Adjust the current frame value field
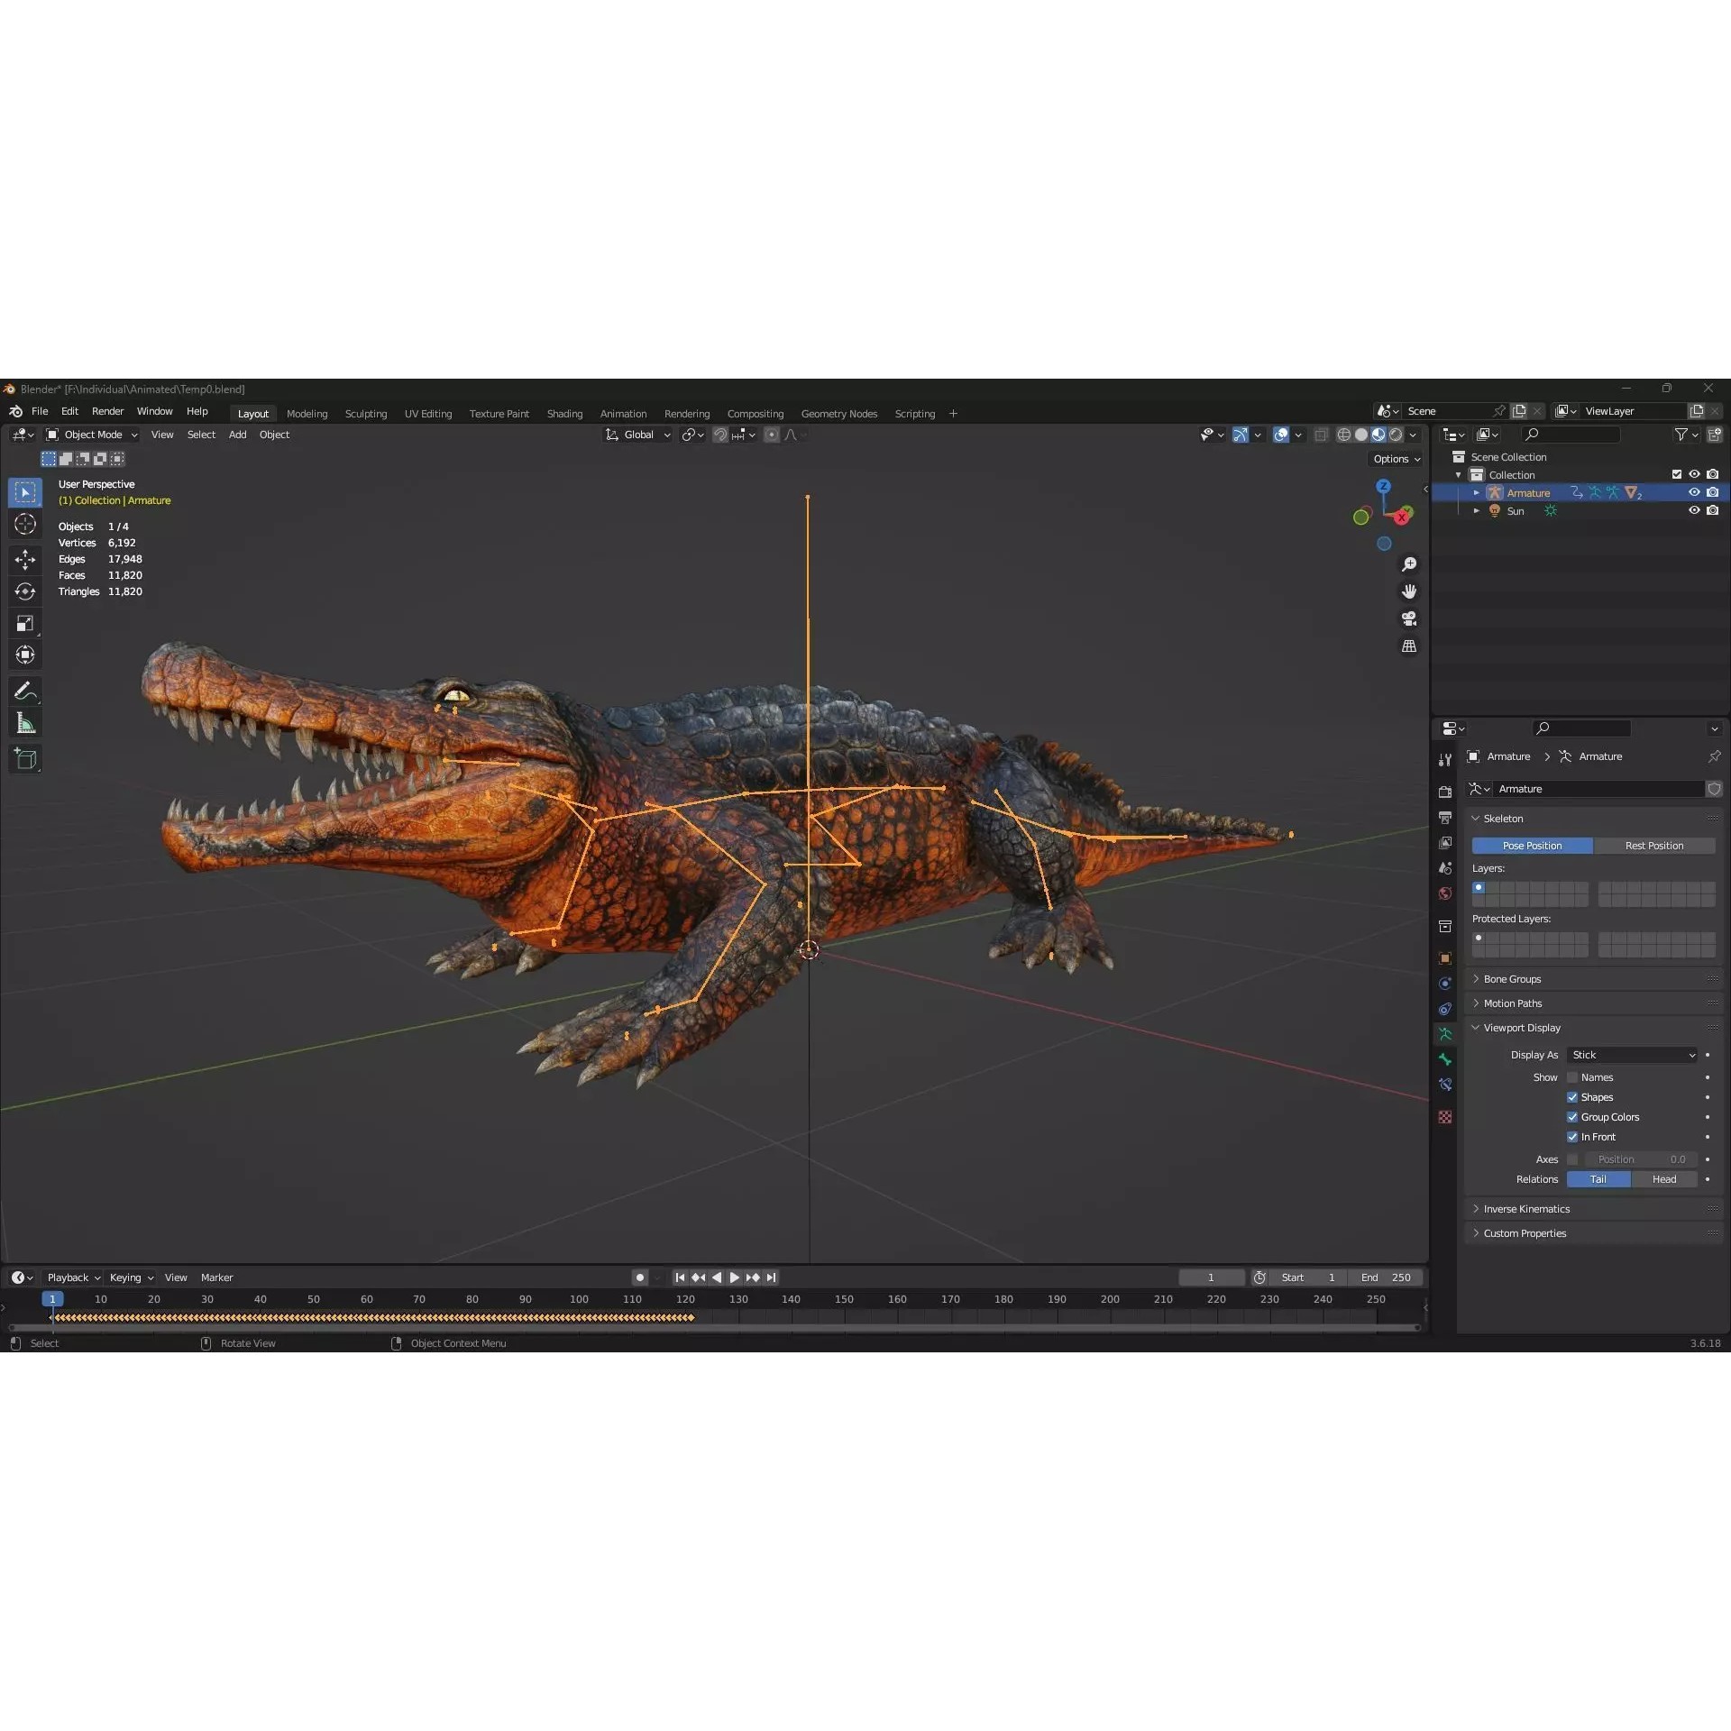 (1211, 1278)
